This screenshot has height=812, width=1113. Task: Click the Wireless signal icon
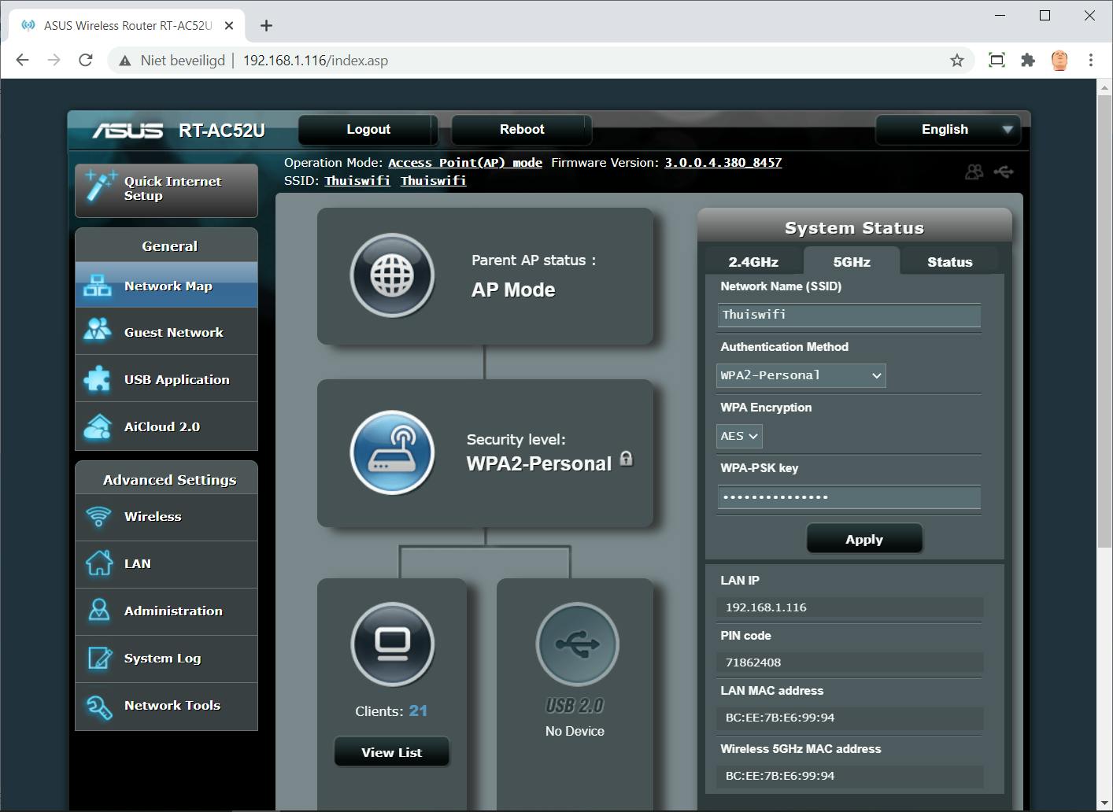tap(98, 516)
